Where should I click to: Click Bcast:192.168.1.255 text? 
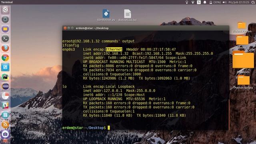pos(152,54)
